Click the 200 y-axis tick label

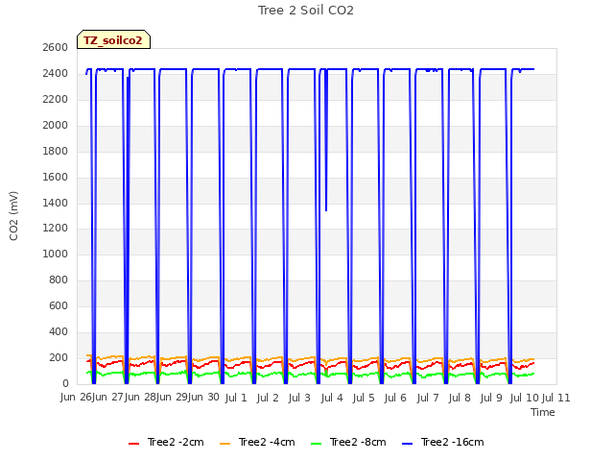click(x=59, y=357)
